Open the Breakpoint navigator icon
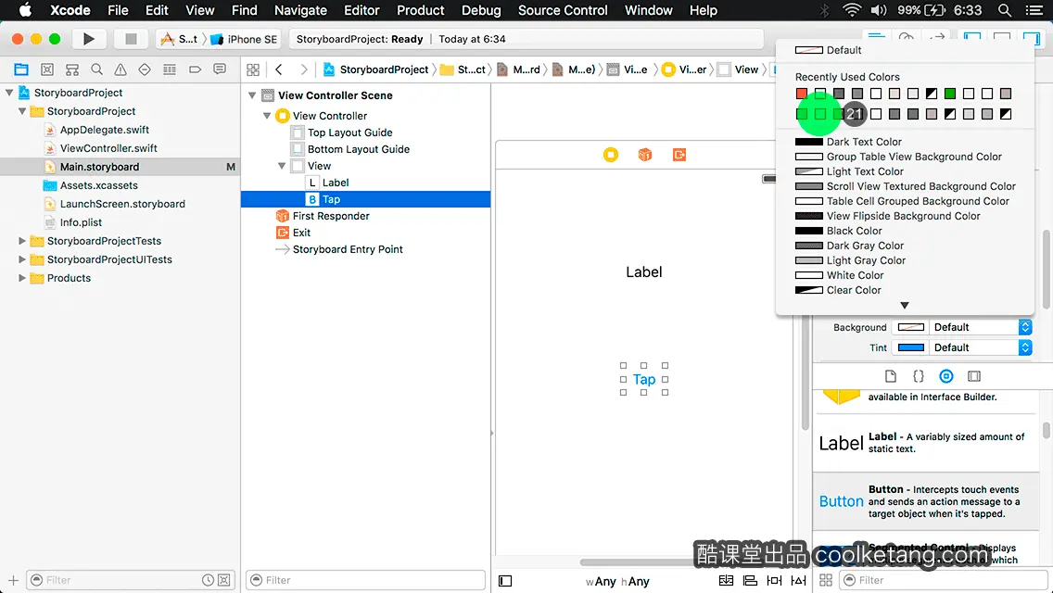 [x=195, y=69]
